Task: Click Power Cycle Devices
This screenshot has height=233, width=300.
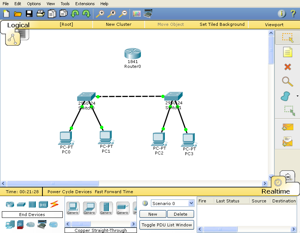Action: coord(70,192)
